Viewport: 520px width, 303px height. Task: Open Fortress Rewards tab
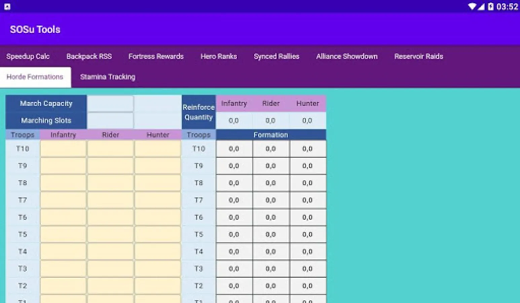coord(156,57)
